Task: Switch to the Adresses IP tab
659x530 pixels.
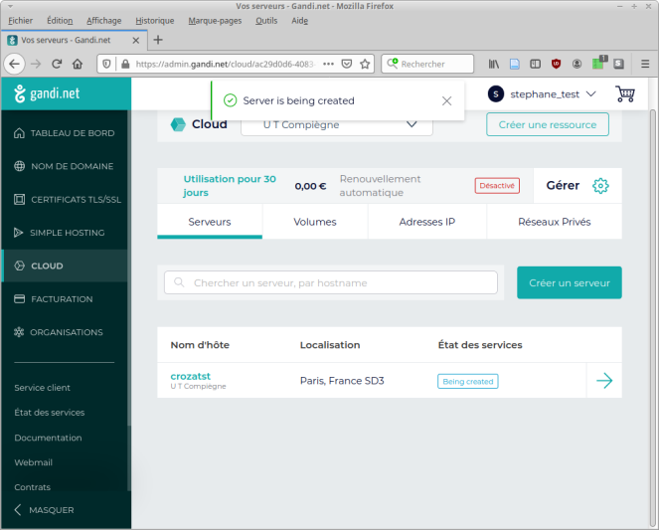Action: click(427, 222)
